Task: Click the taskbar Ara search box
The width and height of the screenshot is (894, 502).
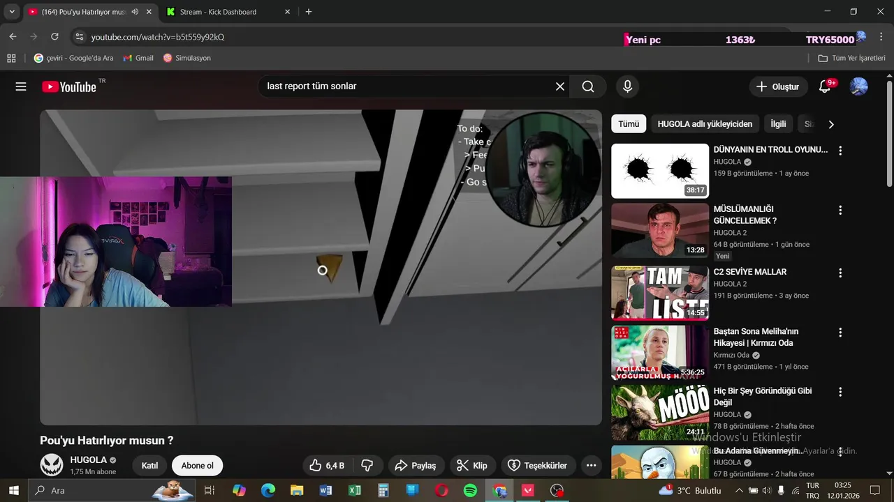Action: (111, 490)
